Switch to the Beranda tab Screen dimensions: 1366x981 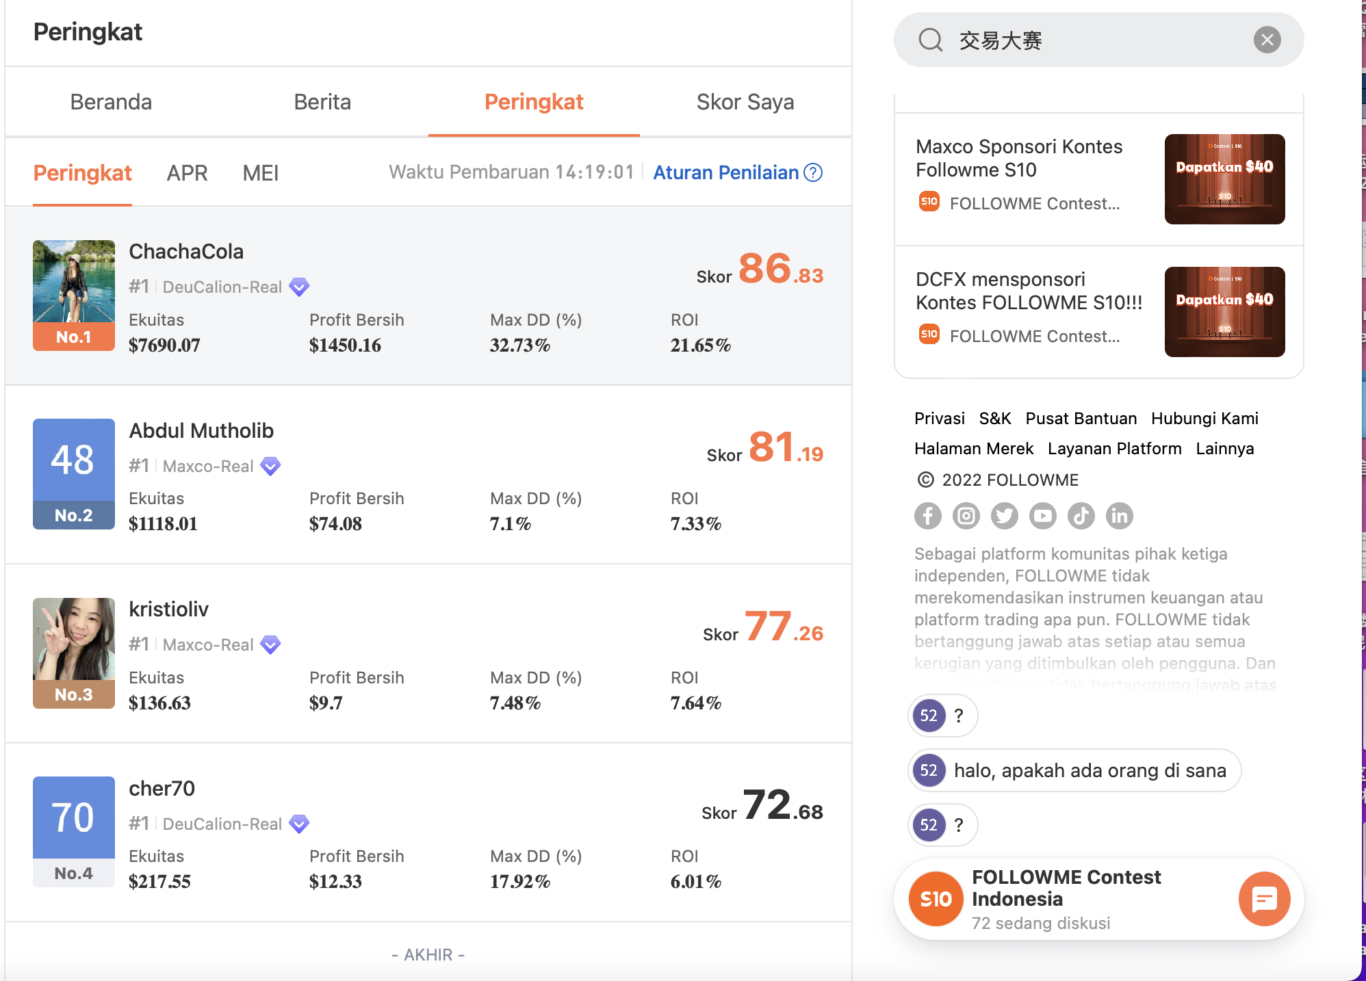[111, 102]
